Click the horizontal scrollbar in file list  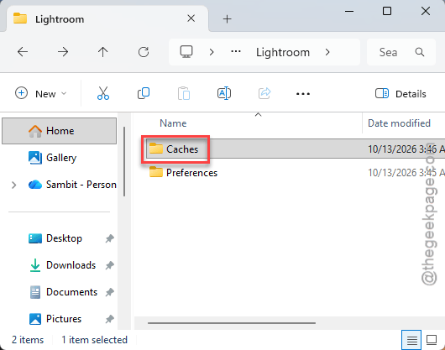pos(232,323)
